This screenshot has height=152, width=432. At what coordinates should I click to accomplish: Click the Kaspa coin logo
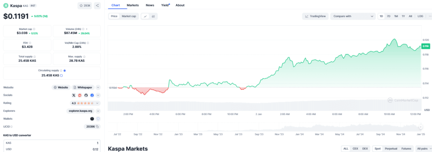(x=5, y=5)
